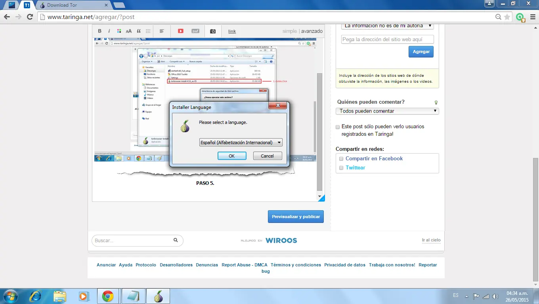Open the Denuncias footer link
This screenshot has height=304, width=539.
click(x=207, y=265)
